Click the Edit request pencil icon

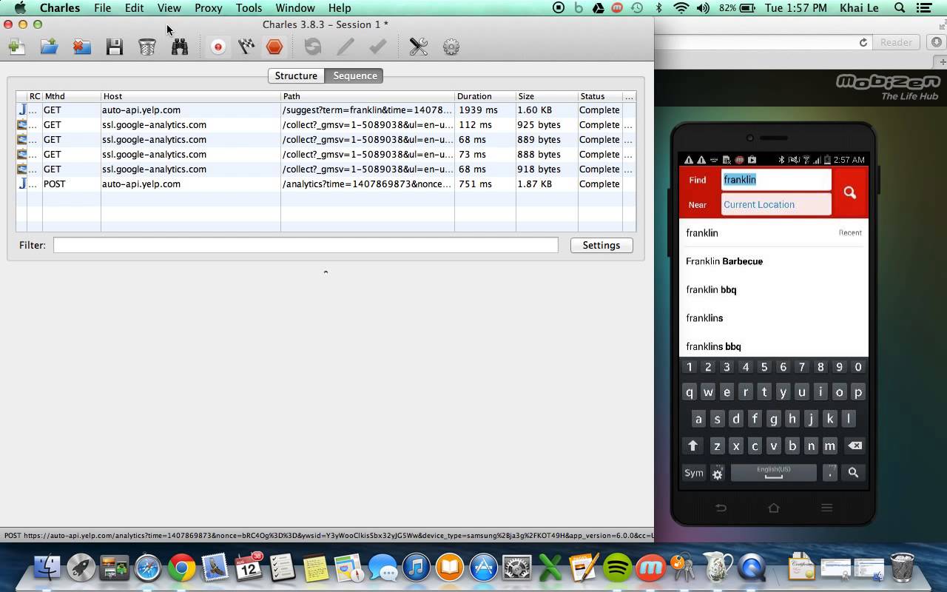pos(346,47)
